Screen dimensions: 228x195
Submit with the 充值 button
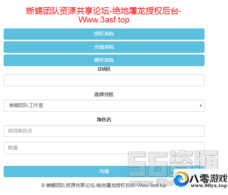(x=104, y=172)
